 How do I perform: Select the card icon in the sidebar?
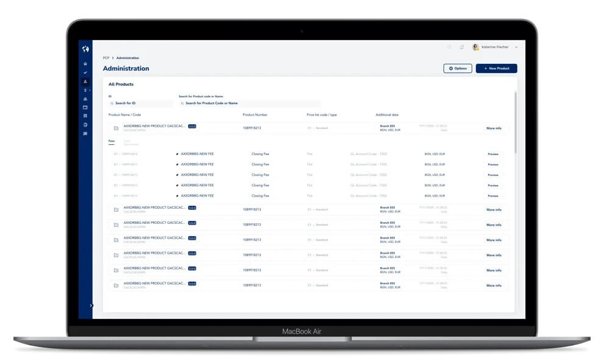coord(85,107)
